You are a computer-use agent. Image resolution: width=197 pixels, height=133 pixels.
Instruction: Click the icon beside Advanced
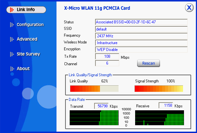[12, 39]
